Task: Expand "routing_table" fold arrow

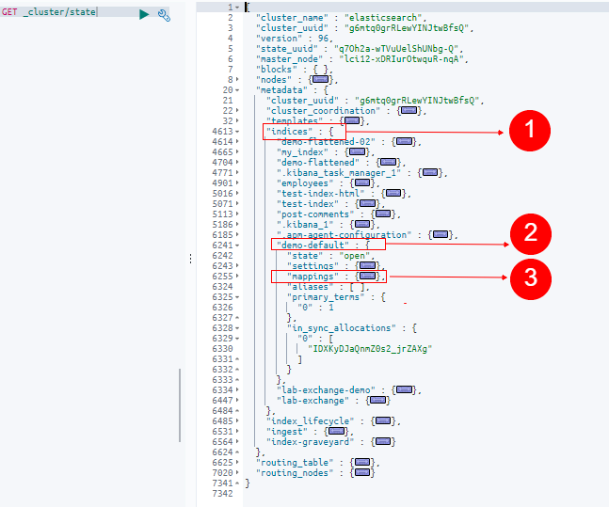Action: [237, 463]
